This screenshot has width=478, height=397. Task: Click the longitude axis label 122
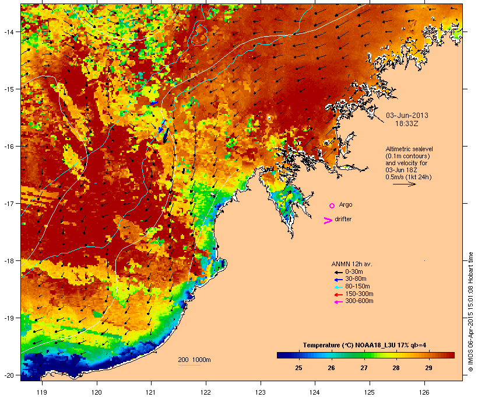click(206, 392)
